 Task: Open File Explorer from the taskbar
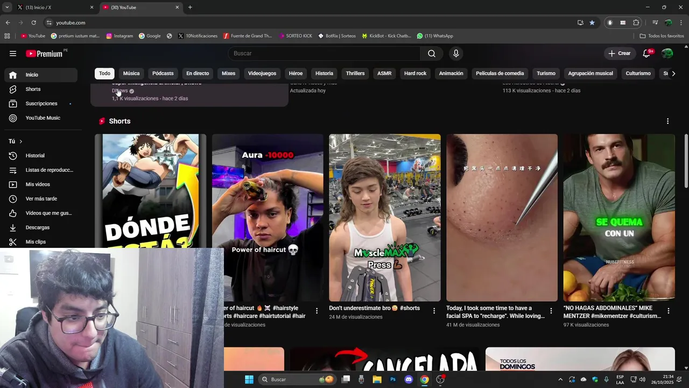click(x=377, y=379)
